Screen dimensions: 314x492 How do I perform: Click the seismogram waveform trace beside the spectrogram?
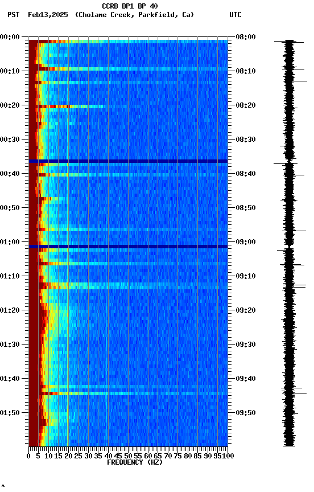coord(290,243)
